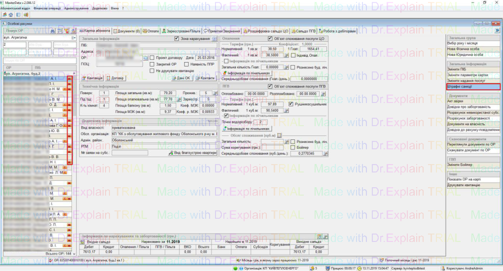
Task: Click the info icon beside Зона нарахування
Action: pos(215,38)
